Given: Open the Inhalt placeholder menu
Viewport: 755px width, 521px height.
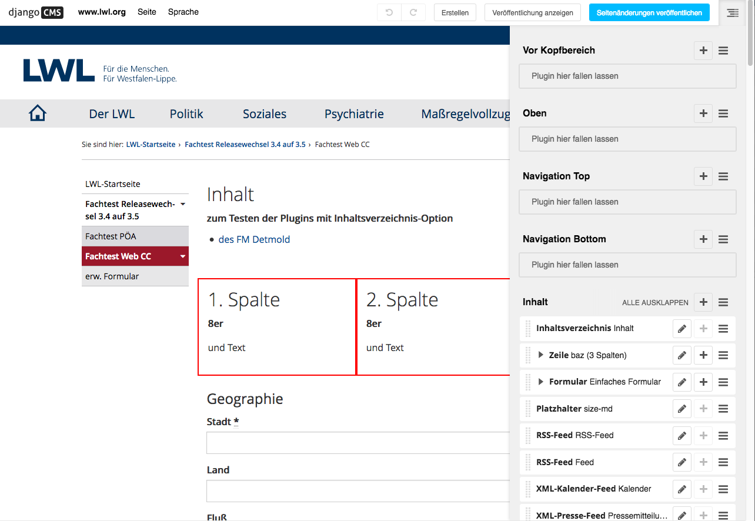Looking at the screenshot, I should (x=723, y=302).
